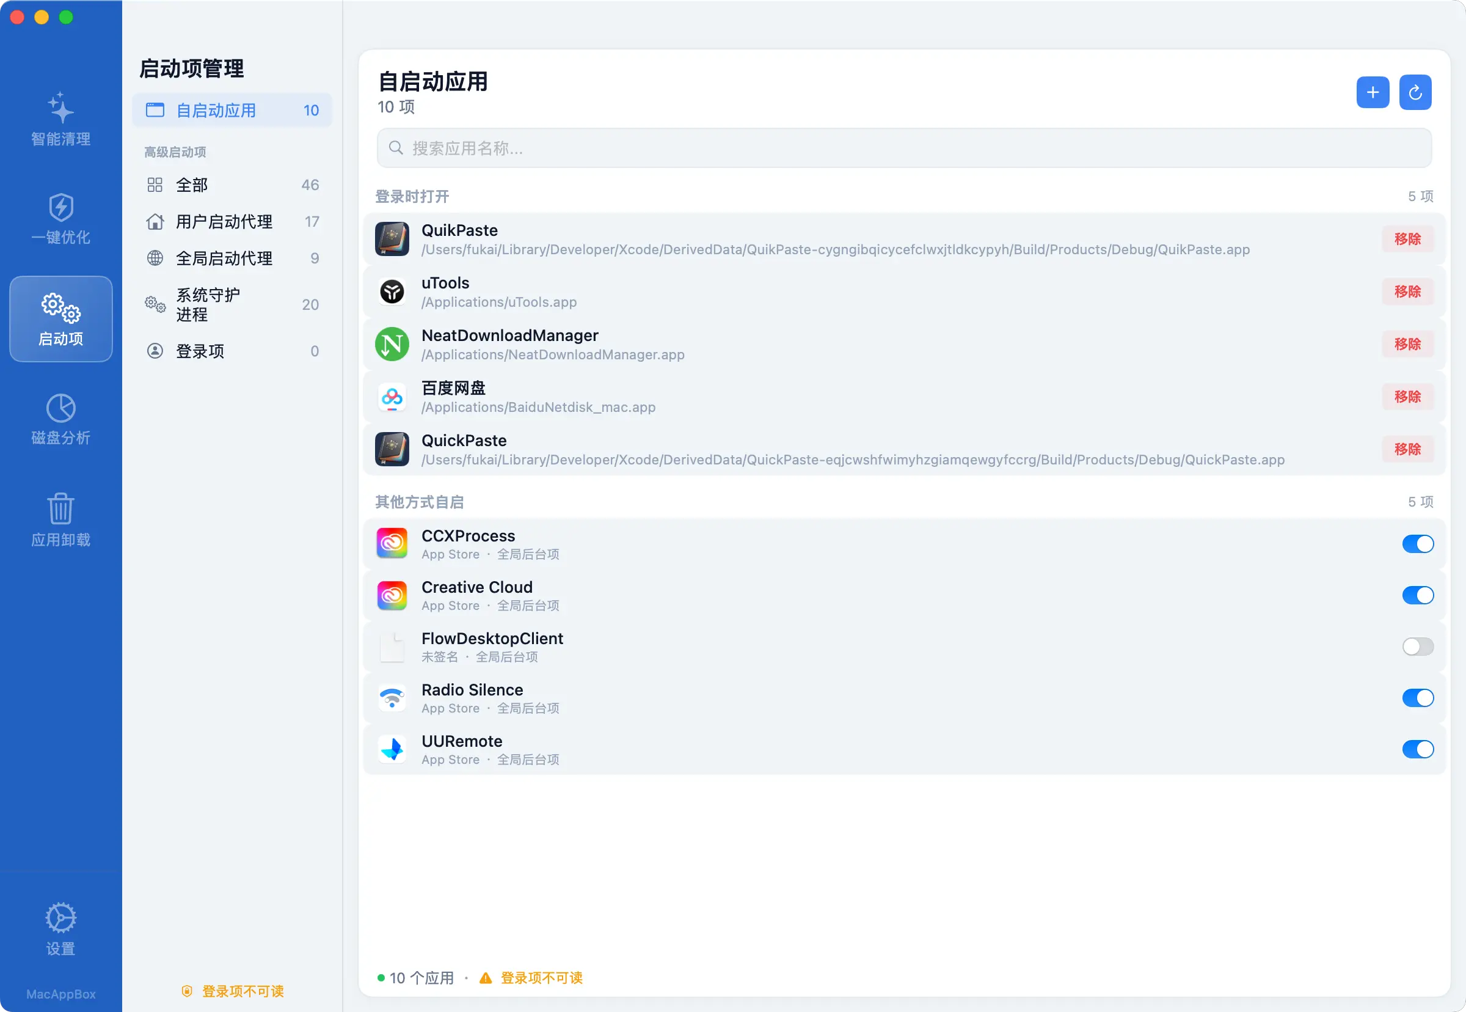Click the plus button to add app
This screenshot has height=1012, width=1466.
[1372, 92]
